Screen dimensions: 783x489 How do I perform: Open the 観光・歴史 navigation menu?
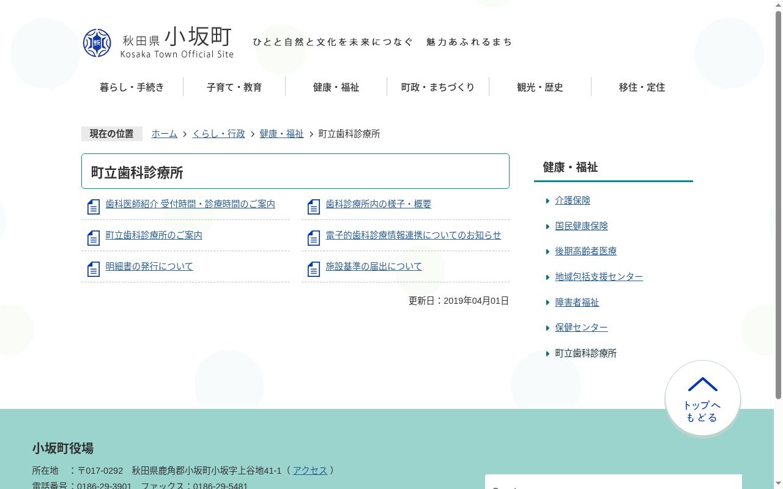pyautogui.click(x=540, y=87)
